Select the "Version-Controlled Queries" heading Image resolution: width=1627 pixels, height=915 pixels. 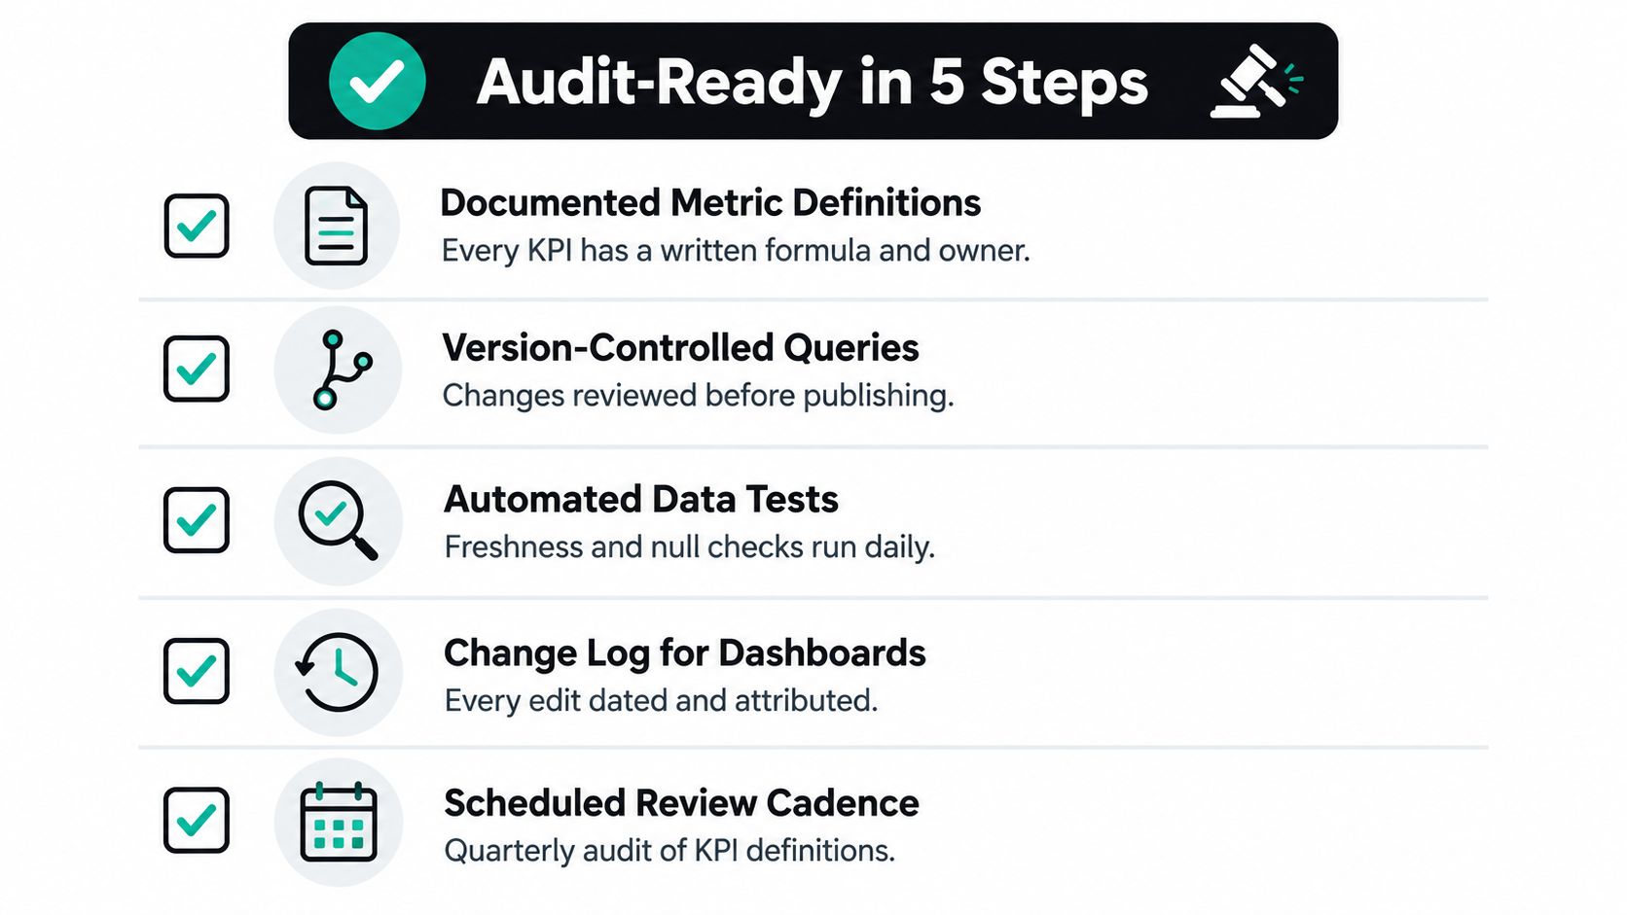click(680, 347)
